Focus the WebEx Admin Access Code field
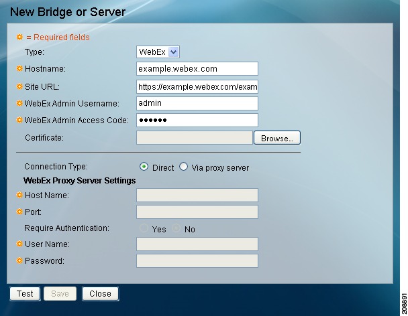 point(197,120)
